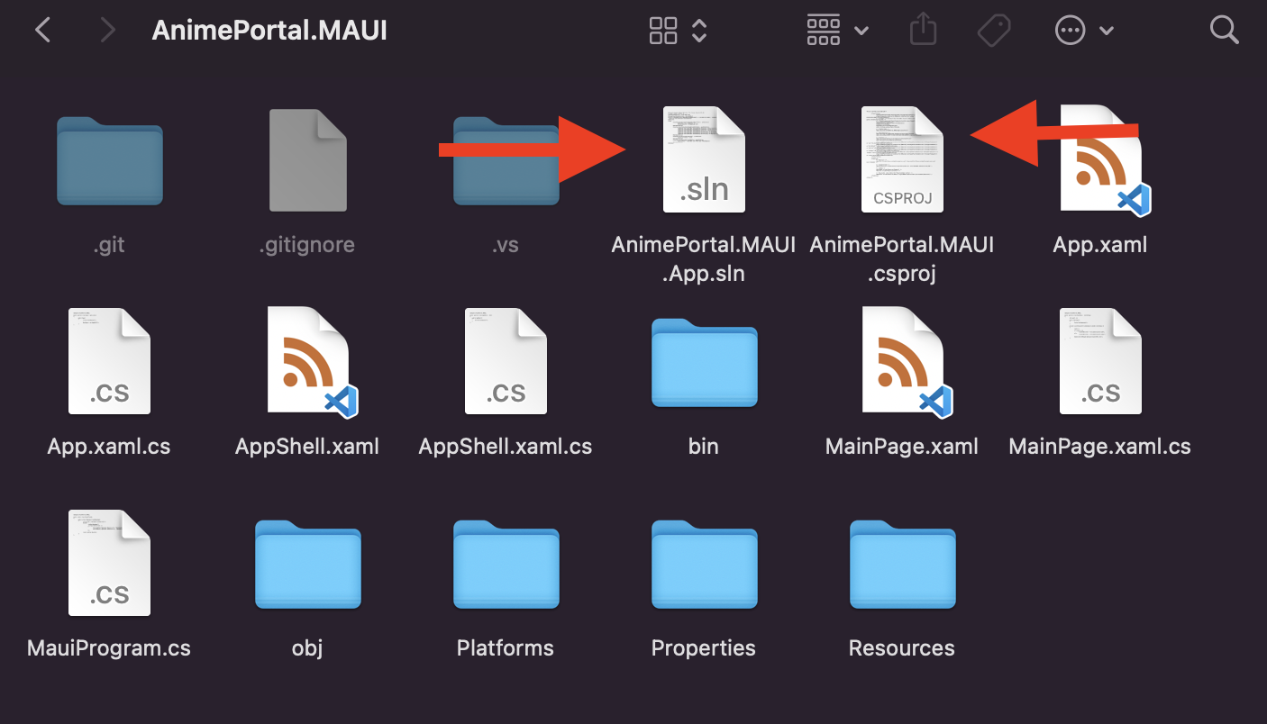Open the More actions ellipsis menu
The height and width of the screenshot is (724, 1267).
click(x=1084, y=31)
